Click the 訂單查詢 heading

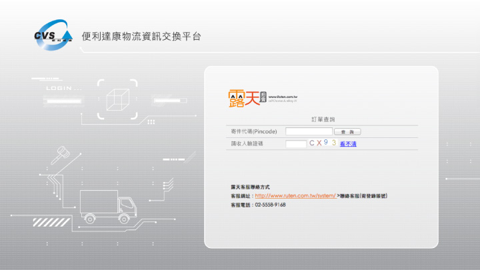[321, 119]
